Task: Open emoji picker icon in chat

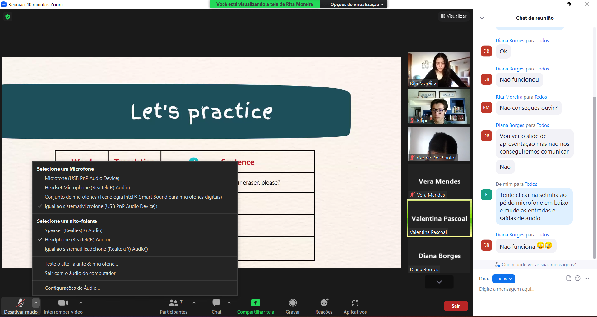Action: [578, 278]
